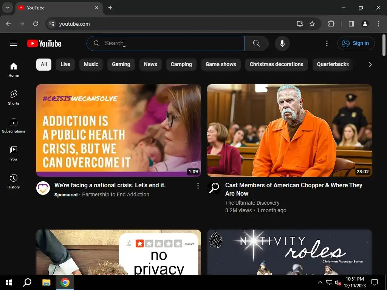Open the Windows Start menu
The height and width of the screenshot is (290, 387).
(9, 282)
